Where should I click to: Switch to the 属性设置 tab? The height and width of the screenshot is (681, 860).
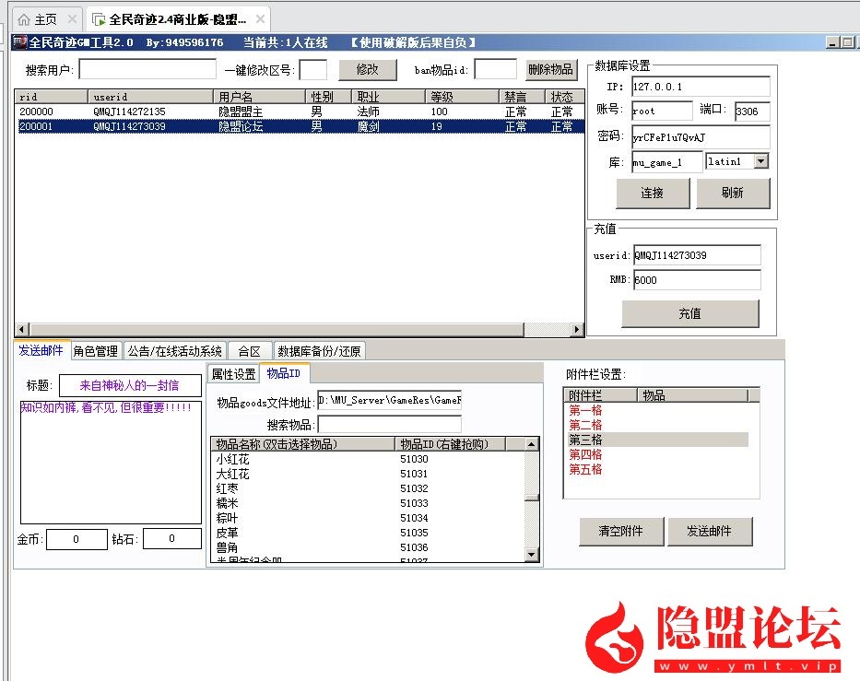coord(233,374)
